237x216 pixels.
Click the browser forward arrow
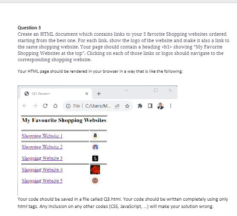[35, 106]
